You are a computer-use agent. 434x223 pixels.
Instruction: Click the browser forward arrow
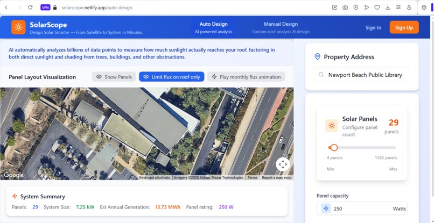pos(19,8)
